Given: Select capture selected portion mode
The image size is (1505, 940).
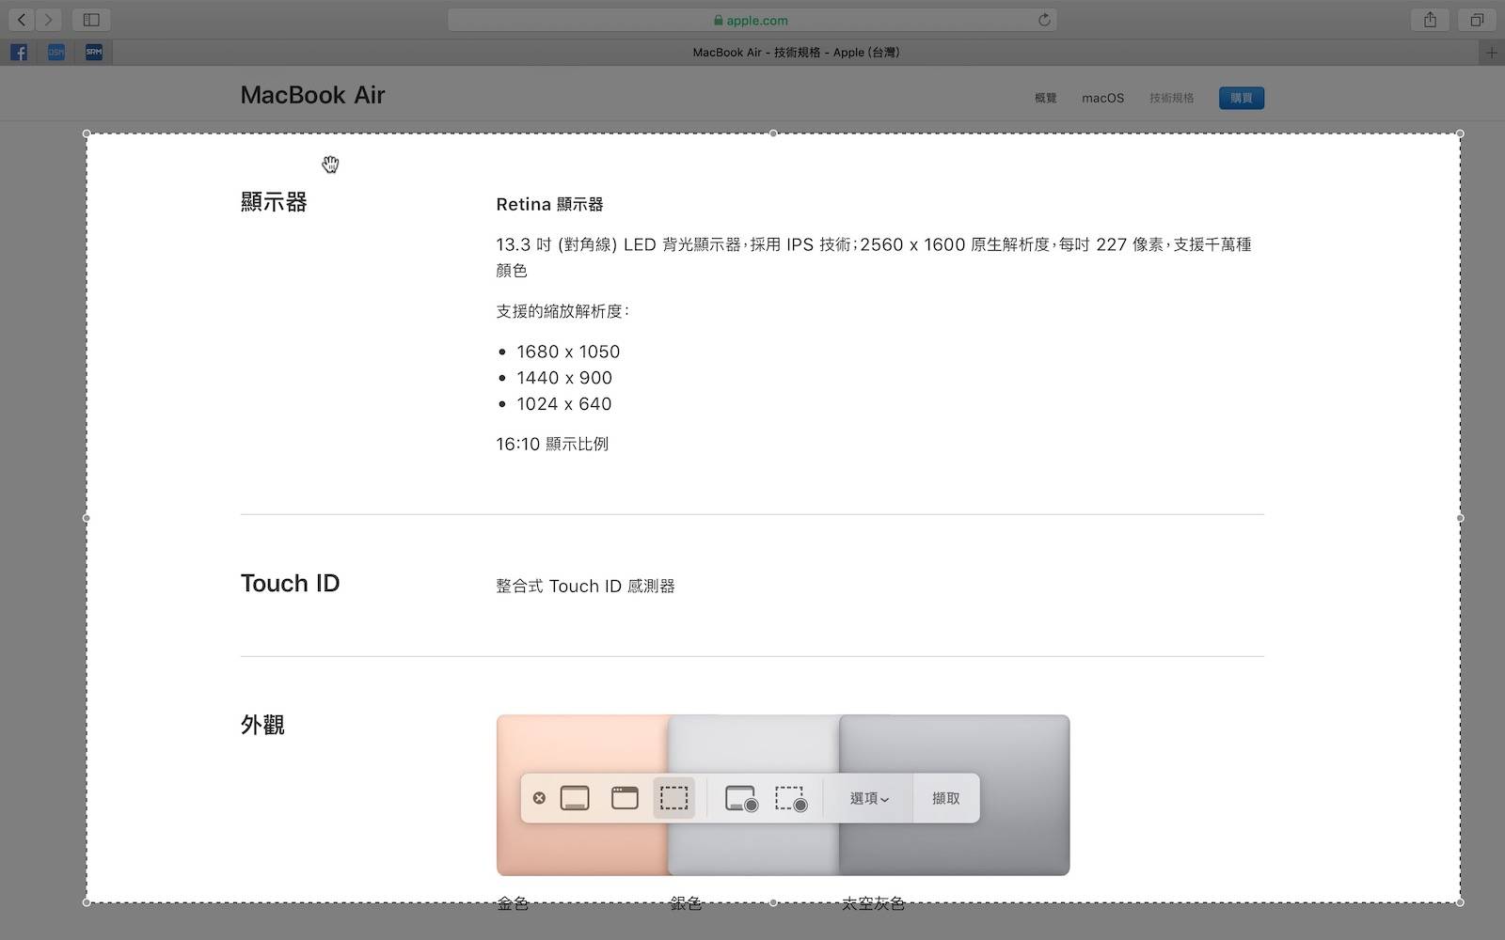Looking at the screenshot, I should 673,798.
